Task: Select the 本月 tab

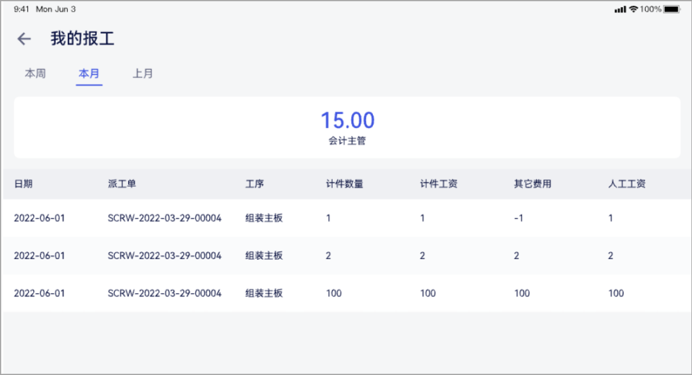Action: tap(89, 74)
